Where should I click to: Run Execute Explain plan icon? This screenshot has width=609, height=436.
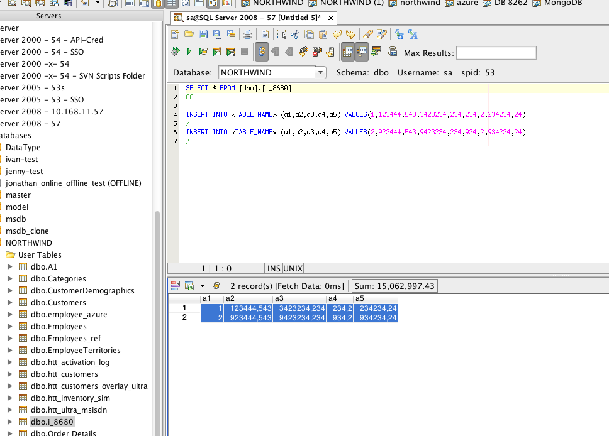pyautogui.click(x=203, y=52)
